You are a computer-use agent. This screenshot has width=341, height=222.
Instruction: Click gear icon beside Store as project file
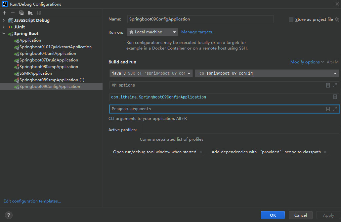click(337, 19)
